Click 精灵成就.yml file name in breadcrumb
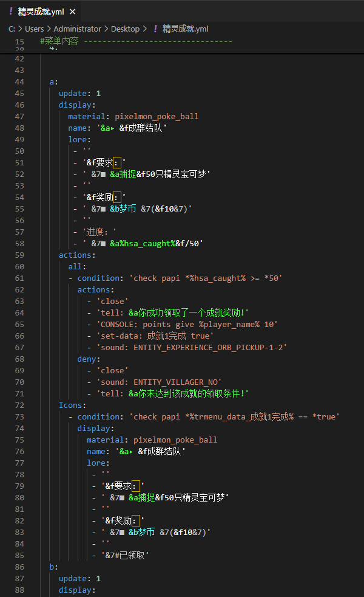This screenshot has height=597, width=364. 186,29
